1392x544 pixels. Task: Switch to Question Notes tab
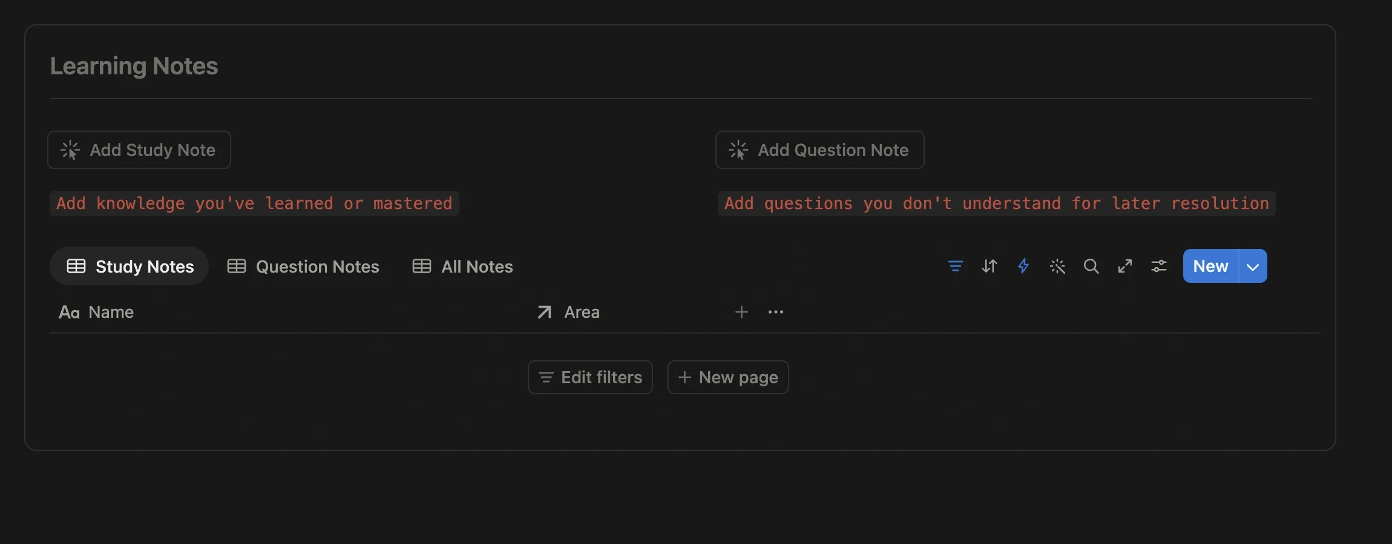(303, 266)
